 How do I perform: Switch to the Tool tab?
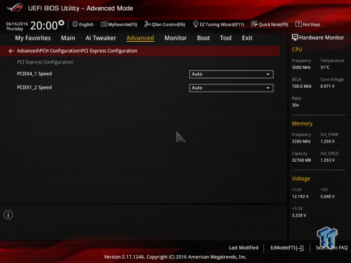tap(226, 38)
